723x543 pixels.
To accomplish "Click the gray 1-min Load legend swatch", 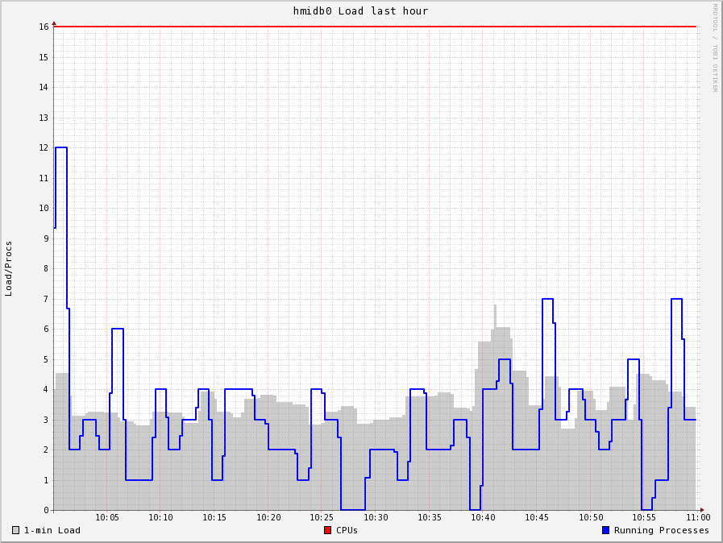I will pyautogui.click(x=15, y=530).
